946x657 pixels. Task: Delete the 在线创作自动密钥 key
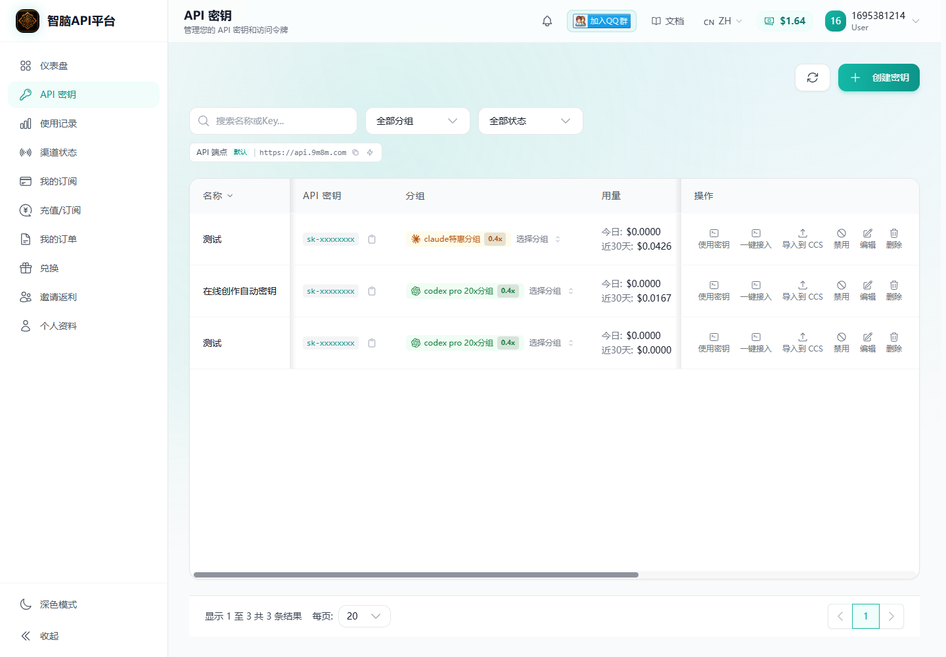pos(893,291)
